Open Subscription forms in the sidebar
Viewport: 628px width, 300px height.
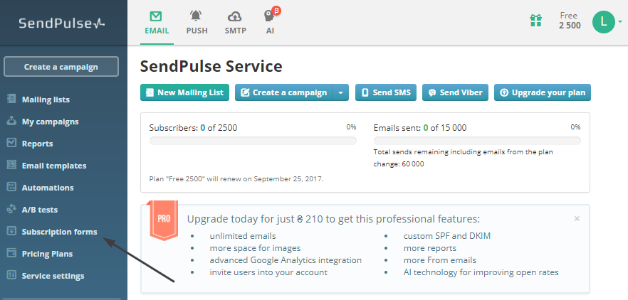pos(59,232)
